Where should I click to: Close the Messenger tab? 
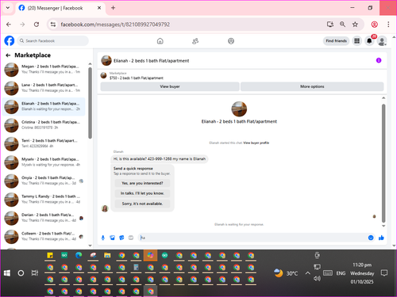click(x=99, y=8)
